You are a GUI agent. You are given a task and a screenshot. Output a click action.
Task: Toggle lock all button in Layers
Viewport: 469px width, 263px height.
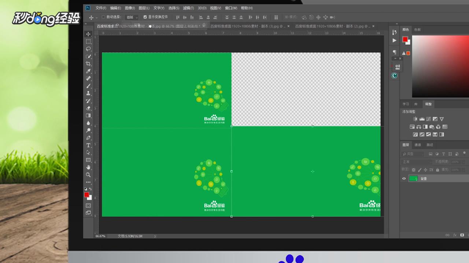[x=437, y=169]
